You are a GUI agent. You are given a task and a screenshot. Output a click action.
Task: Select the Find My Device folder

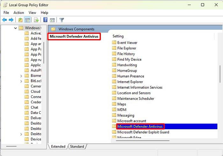[x=129, y=60]
